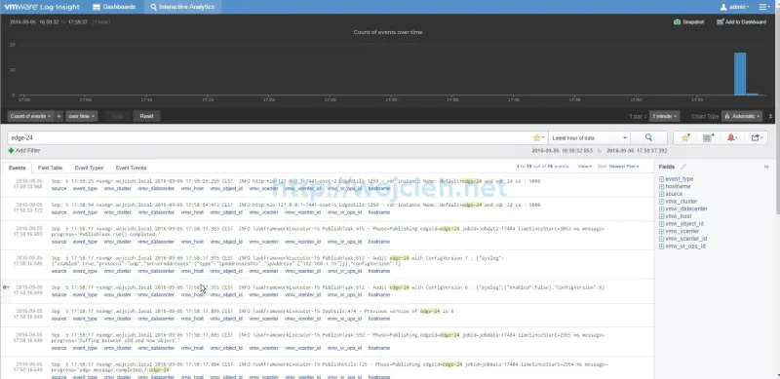This screenshot has width=780, height=379.
Task: Expand the vmw_vcenter field
Action: [662, 231]
